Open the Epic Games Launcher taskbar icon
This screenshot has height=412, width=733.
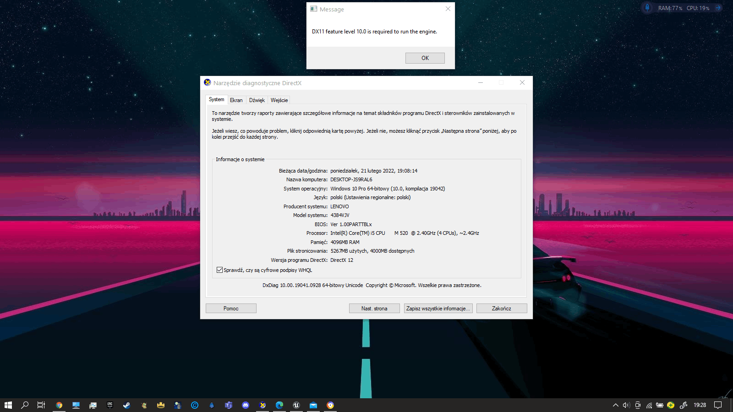click(x=110, y=405)
